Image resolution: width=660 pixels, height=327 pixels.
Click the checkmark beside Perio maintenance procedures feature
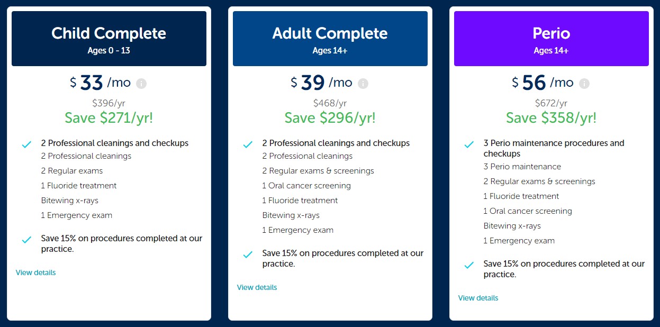(x=468, y=143)
